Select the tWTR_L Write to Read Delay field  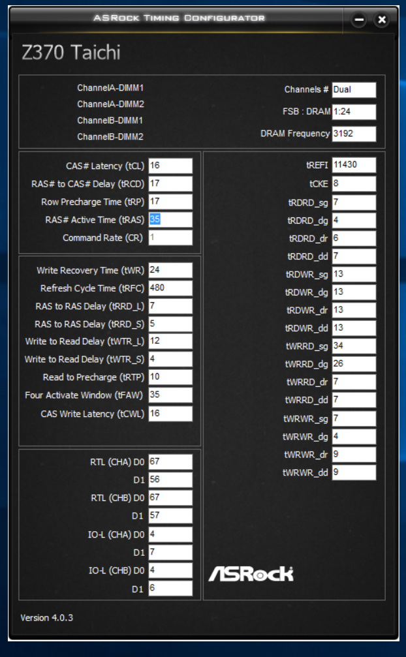[170, 341]
